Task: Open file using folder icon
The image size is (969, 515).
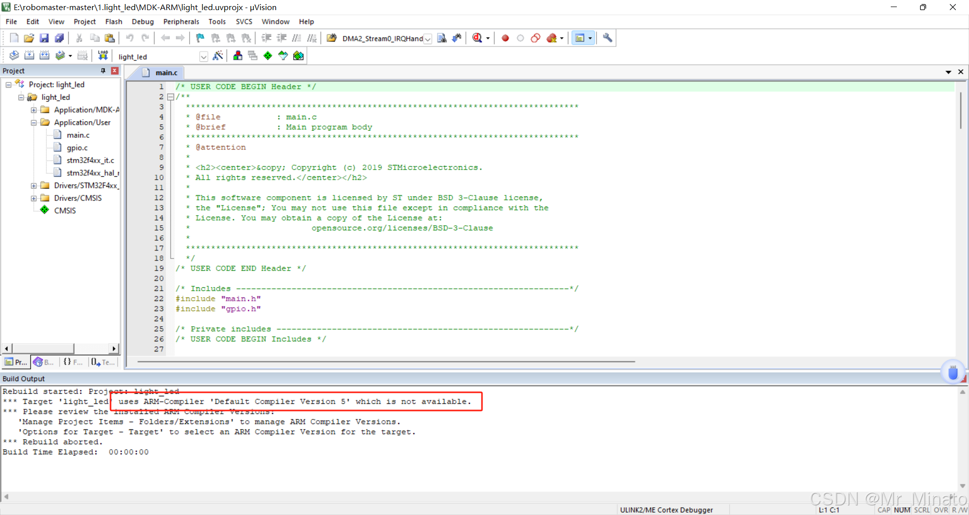Action: [29, 38]
